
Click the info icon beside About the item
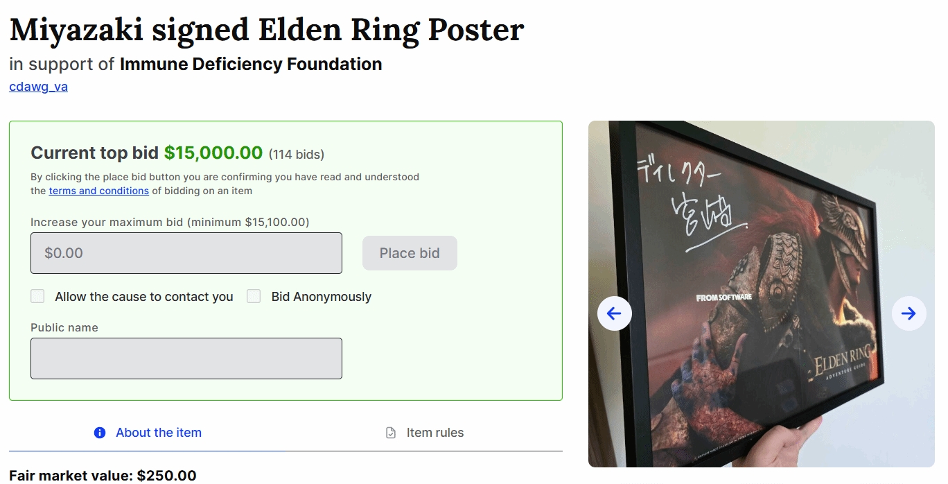pos(100,433)
